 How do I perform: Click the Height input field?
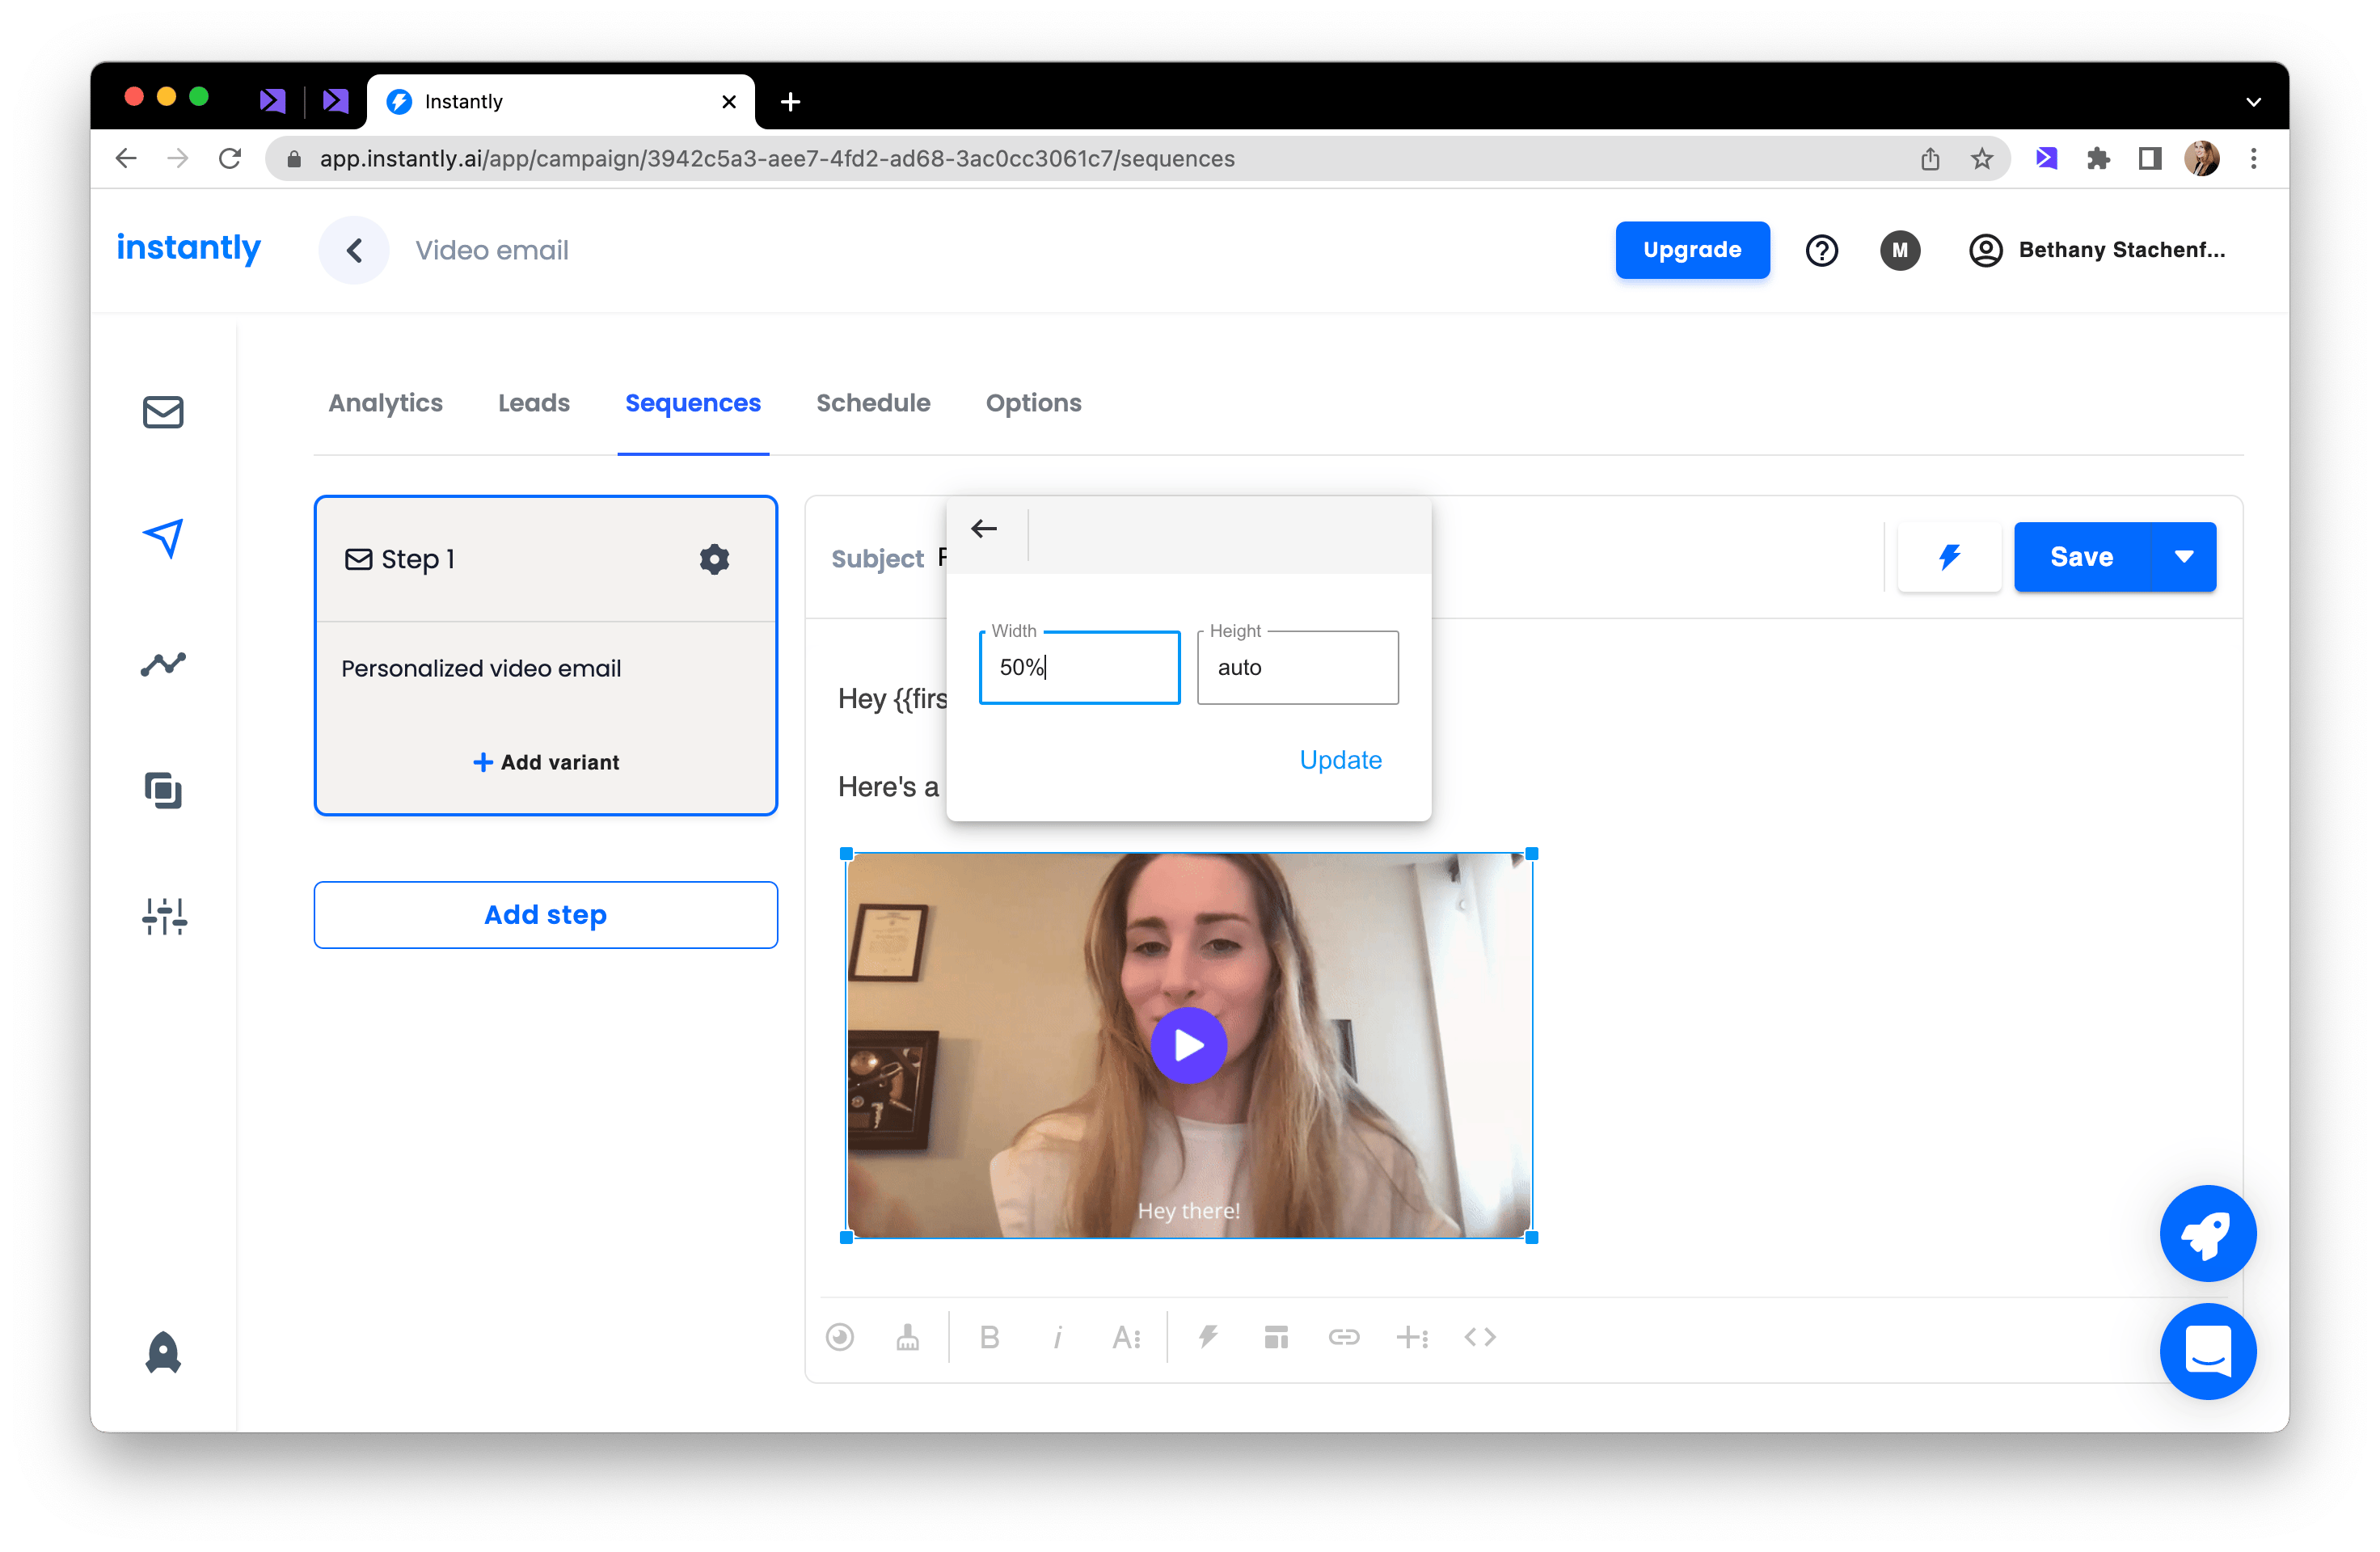[1297, 667]
